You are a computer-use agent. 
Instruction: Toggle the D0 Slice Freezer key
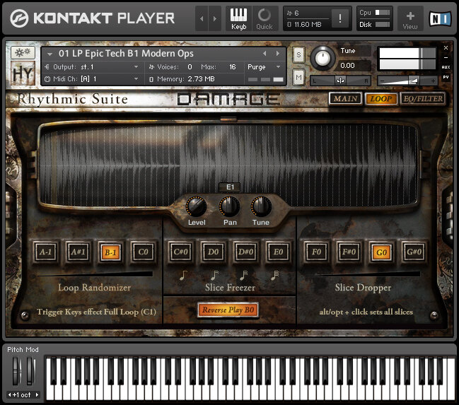[213, 252]
